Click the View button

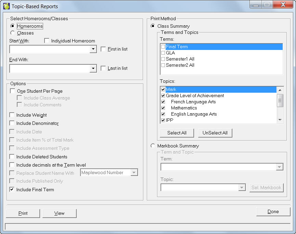(x=59, y=213)
